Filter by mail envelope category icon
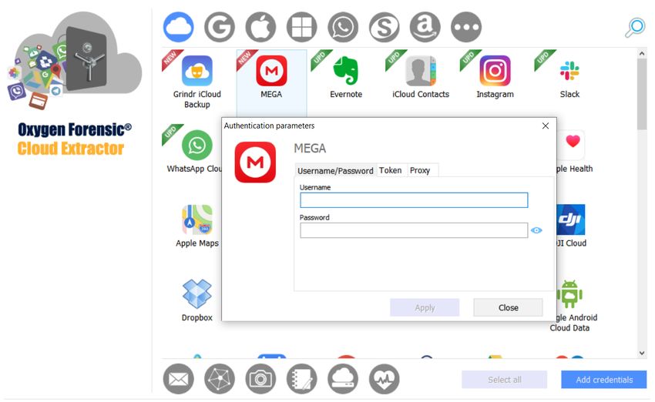This screenshot has width=655, height=402. [178, 379]
